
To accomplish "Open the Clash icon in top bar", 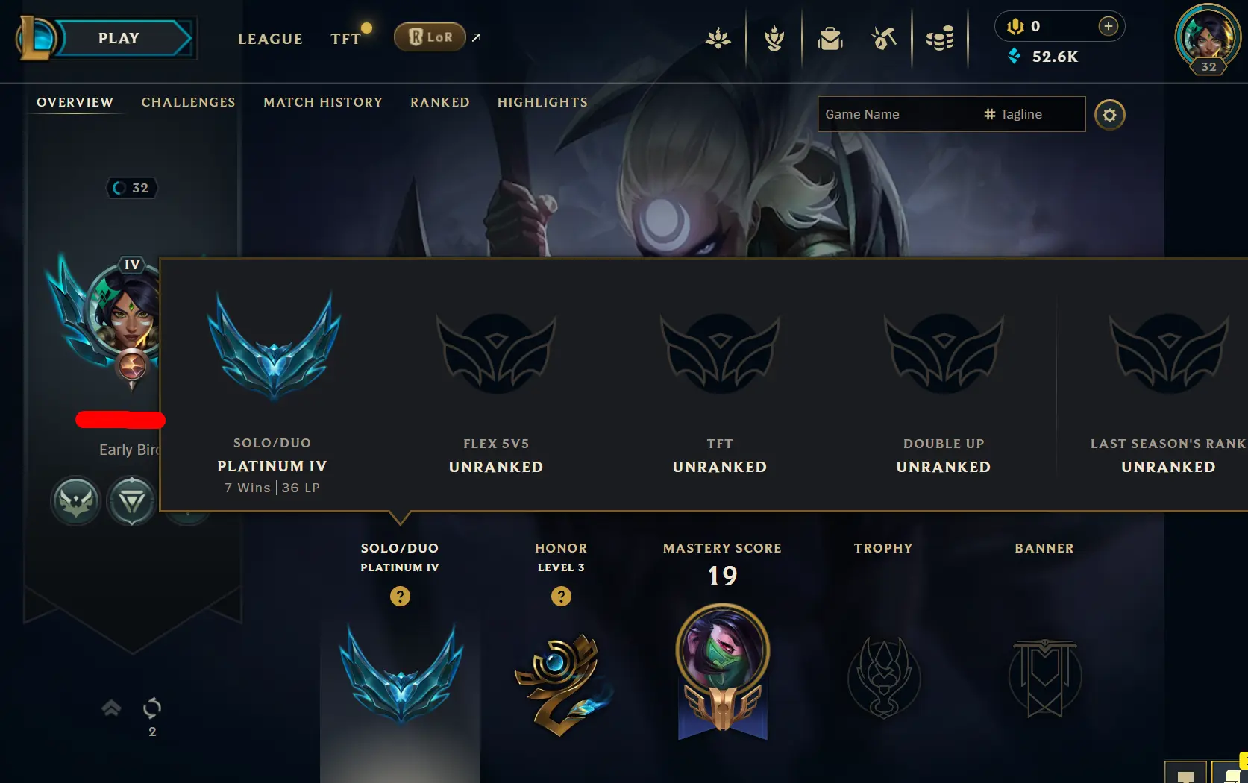I will (x=774, y=38).
